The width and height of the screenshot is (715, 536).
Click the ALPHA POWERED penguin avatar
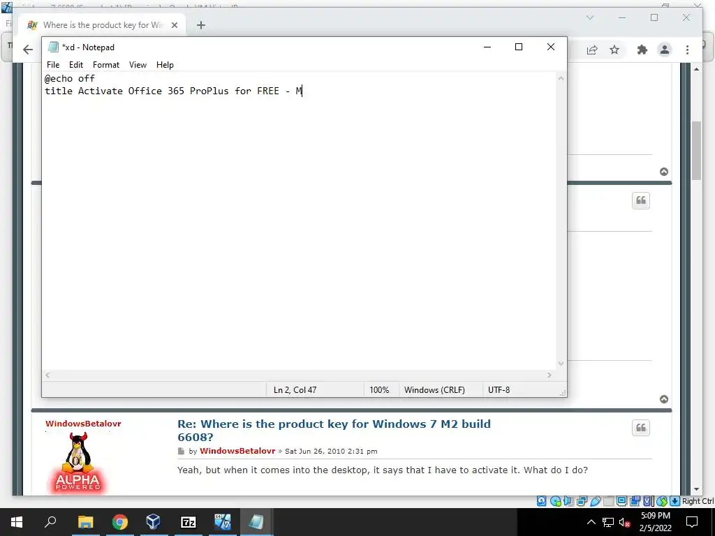[x=77, y=463]
